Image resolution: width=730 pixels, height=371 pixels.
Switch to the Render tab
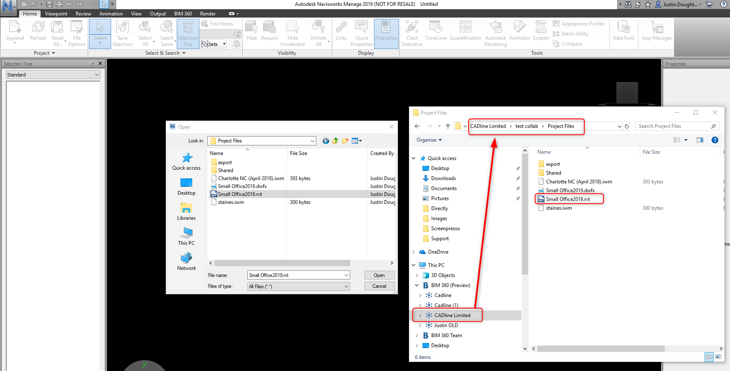coord(208,14)
